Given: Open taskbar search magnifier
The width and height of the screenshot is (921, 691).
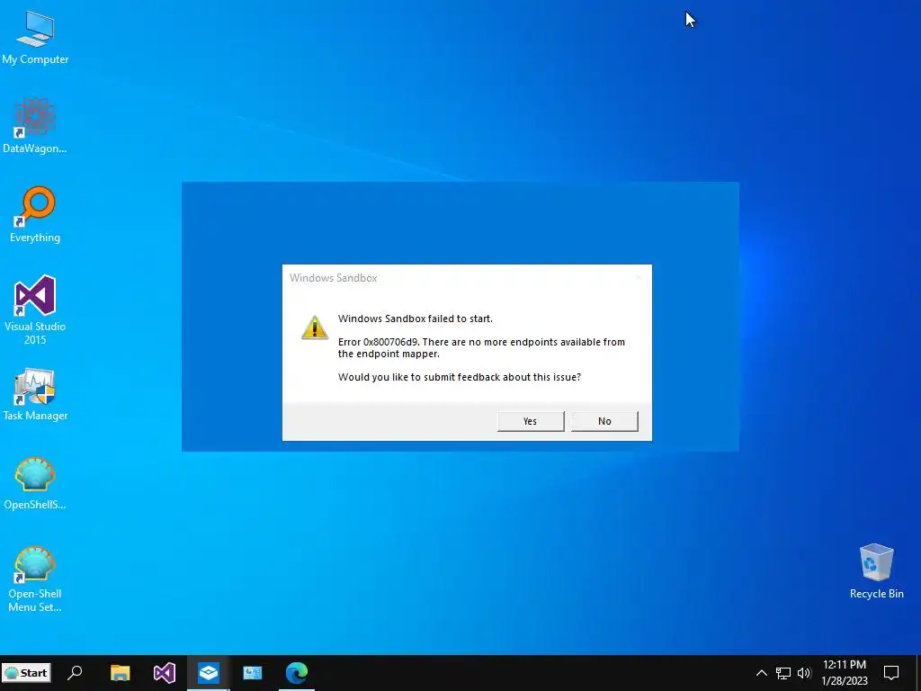Looking at the screenshot, I should click(75, 673).
